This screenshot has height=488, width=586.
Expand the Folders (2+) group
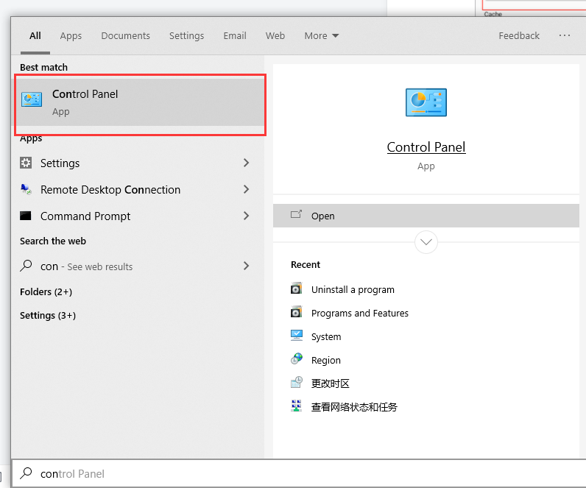pos(46,291)
